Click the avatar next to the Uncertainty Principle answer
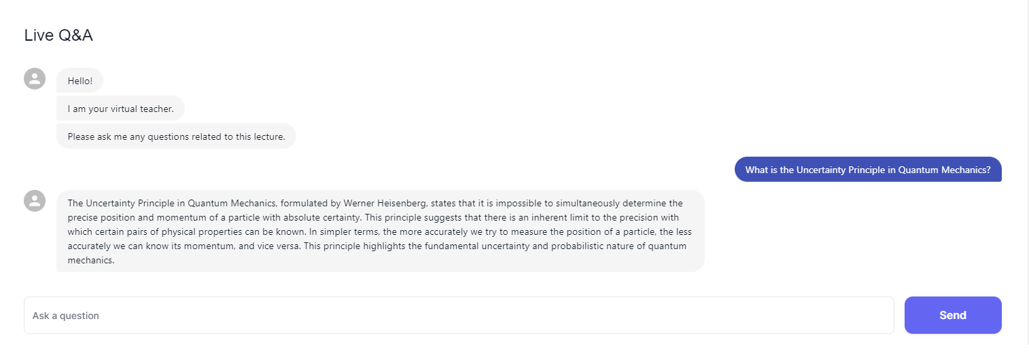Screen dimensions: 1029x355 [35, 201]
